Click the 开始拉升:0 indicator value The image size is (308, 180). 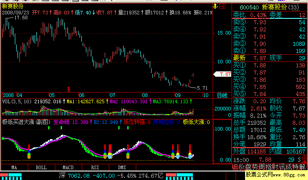click(167, 122)
